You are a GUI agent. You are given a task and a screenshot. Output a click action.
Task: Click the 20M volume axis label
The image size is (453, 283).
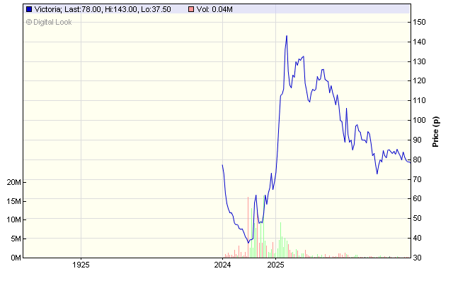[14, 182]
